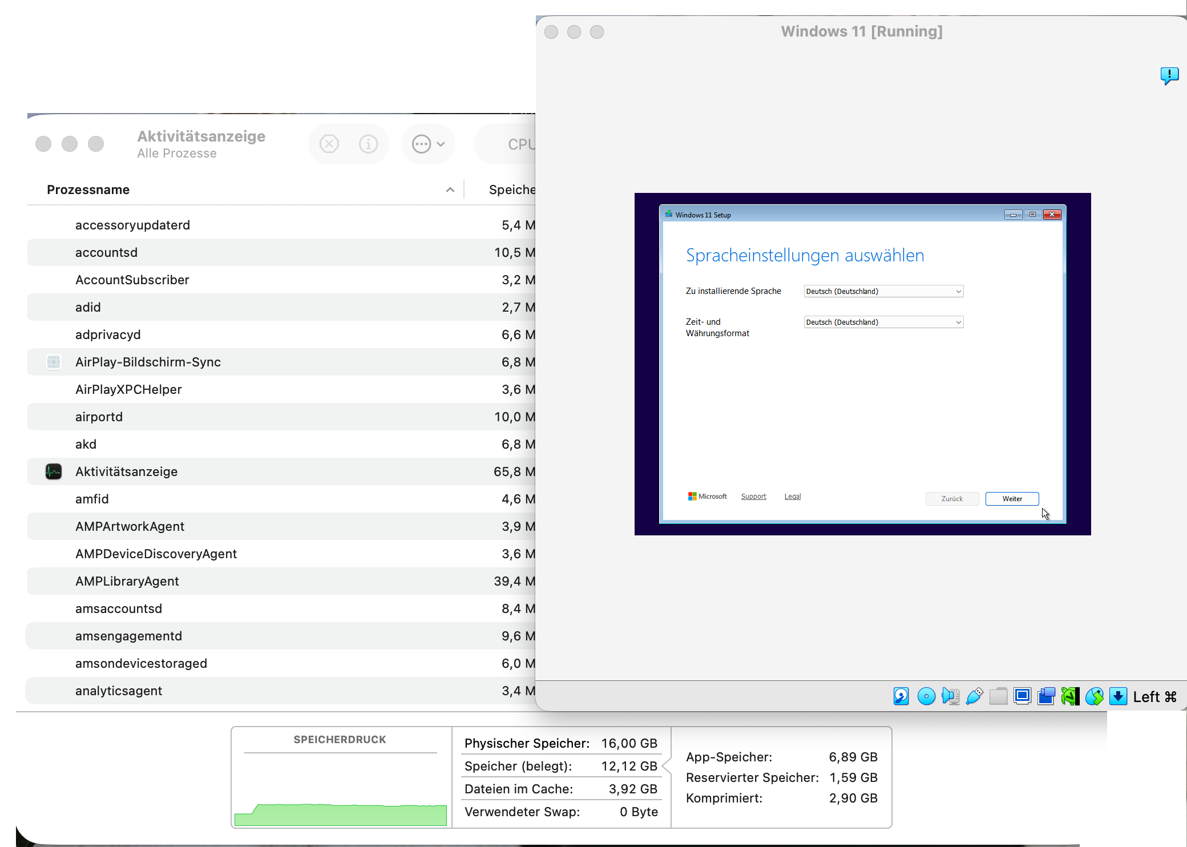Click the Zurück button in Windows setup
Viewport: 1187px width, 847px height.
click(x=952, y=499)
